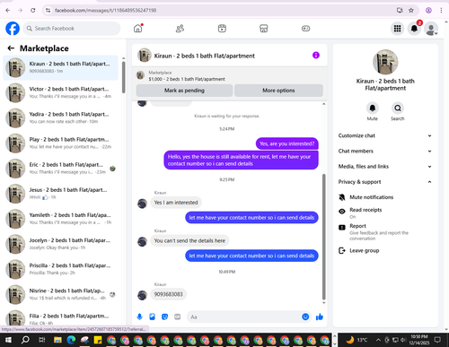This screenshot has width=449, height=347.
Task: Open the emoji picker in message box
Action: 305,317
